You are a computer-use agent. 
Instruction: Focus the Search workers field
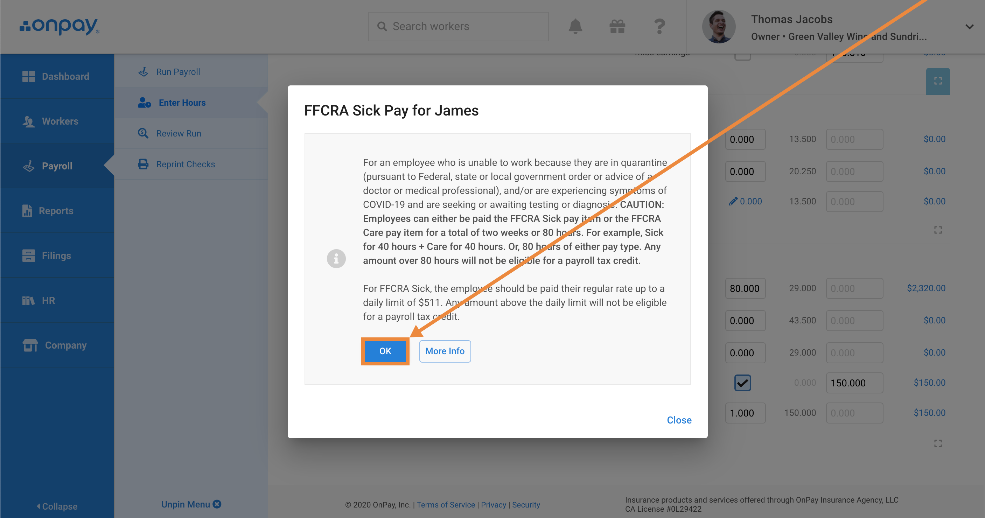pyautogui.click(x=458, y=26)
